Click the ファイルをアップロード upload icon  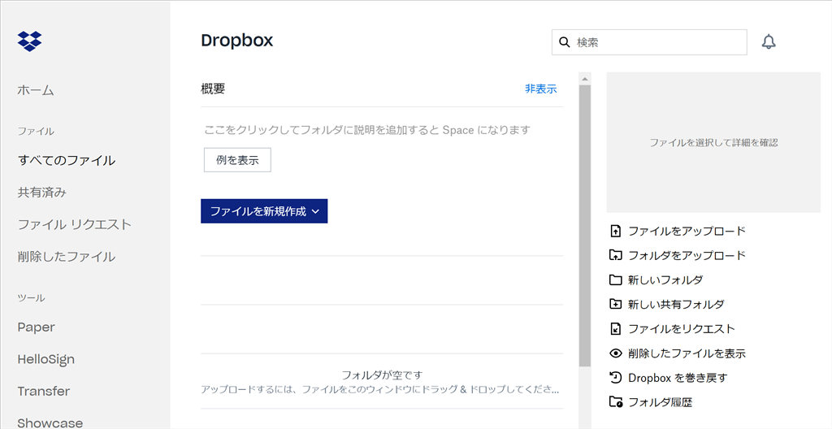click(615, 231)
